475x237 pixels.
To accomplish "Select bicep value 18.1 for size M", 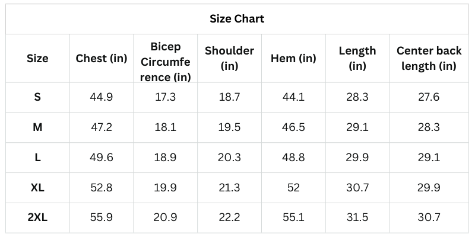I will (x=166, y=127).
